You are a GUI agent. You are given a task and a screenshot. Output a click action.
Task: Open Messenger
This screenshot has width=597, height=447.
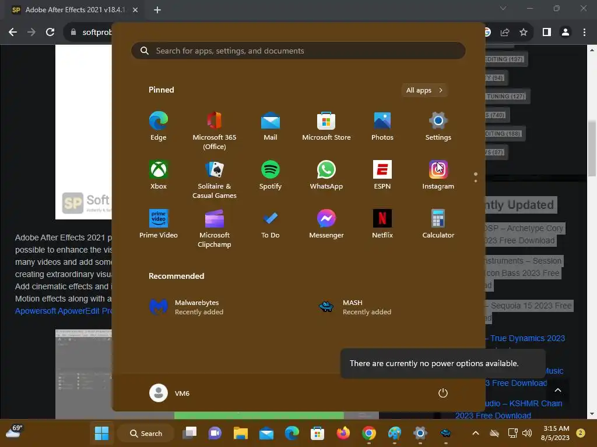pyautogui.click(x=326, y=224)
